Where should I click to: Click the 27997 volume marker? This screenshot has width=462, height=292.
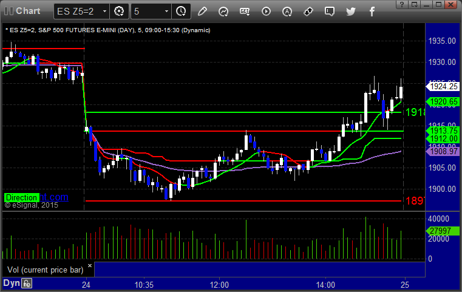(443, 231)
